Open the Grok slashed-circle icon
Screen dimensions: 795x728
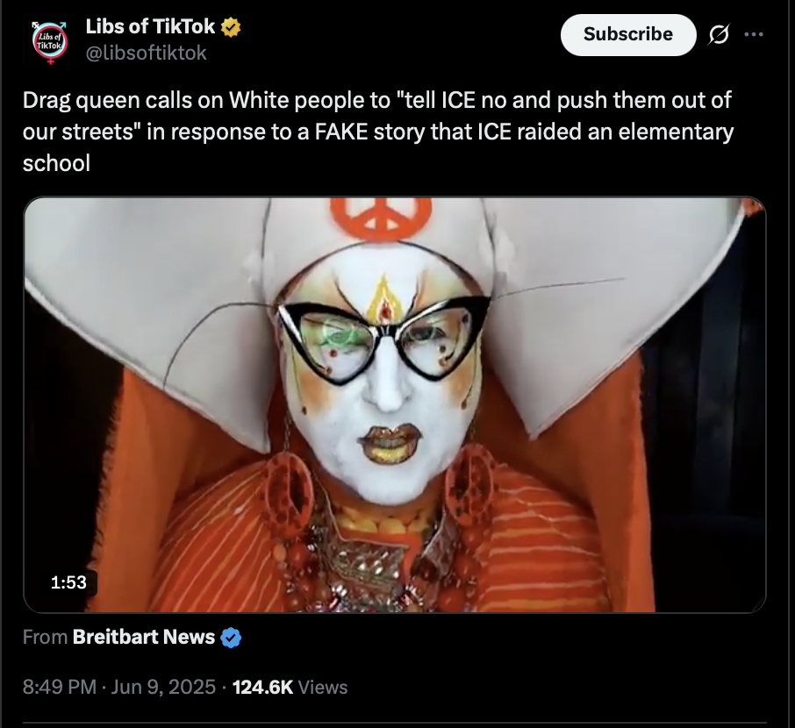719,34
